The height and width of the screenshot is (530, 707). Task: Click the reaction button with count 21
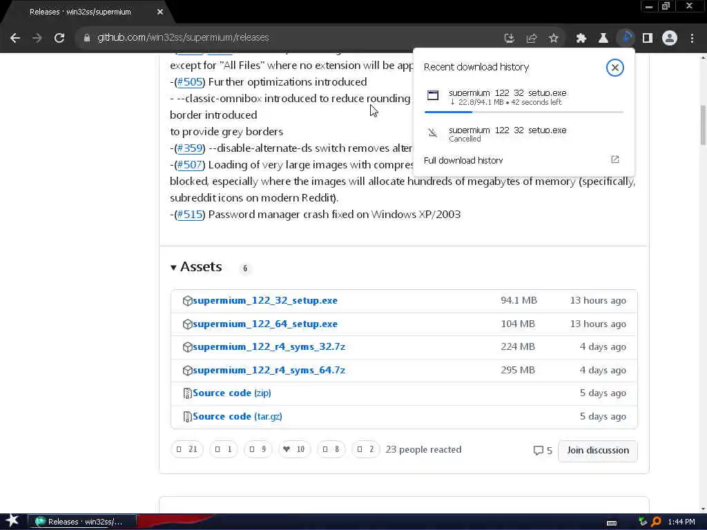click(x=187, y=449)
